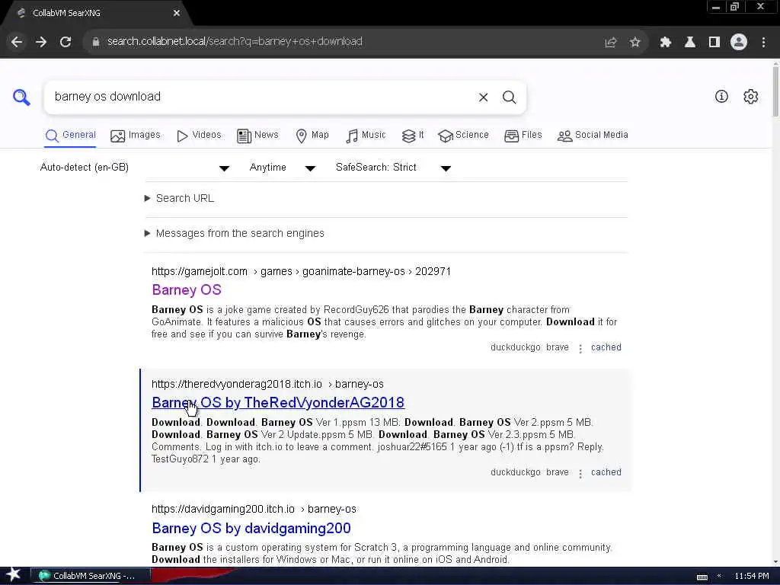Screen dimensions: 780x585
Task: Reload the page
Action: coord(66,42)
